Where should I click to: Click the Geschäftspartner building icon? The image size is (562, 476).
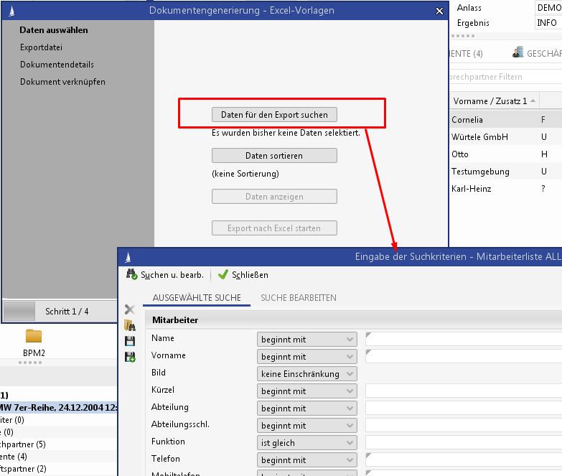coord(517,53)
